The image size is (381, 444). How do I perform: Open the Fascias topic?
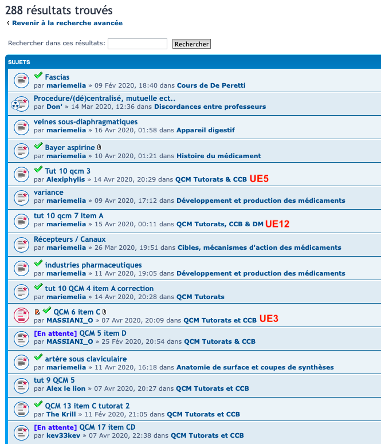pyautogui.click(x=57, y=77)
